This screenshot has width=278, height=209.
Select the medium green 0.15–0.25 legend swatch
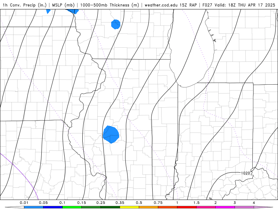coord(91,207)
